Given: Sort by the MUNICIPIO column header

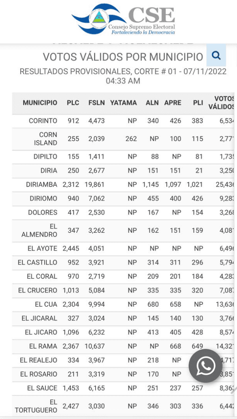Looking at the screenshot, I should click(40, 103).
